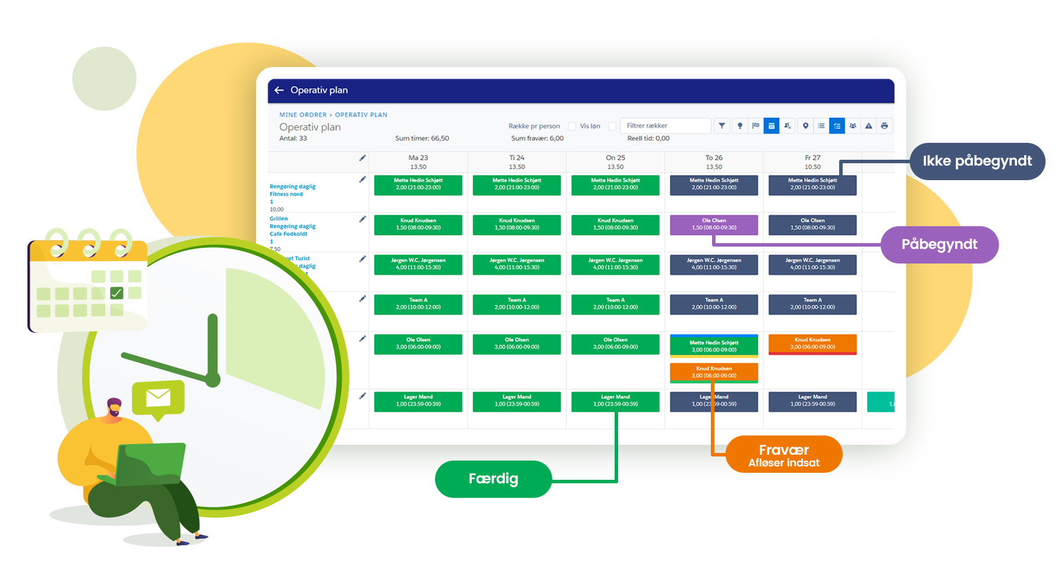1059x562 pixels.
Task: Select the To 26 column header
Action: [714, 162]
